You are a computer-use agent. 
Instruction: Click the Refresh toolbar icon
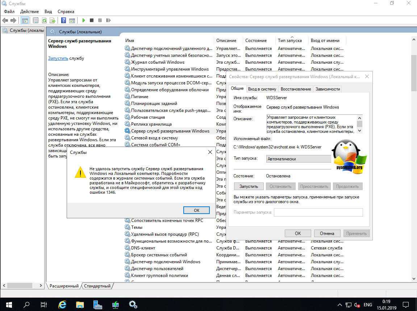click(44, 21)
